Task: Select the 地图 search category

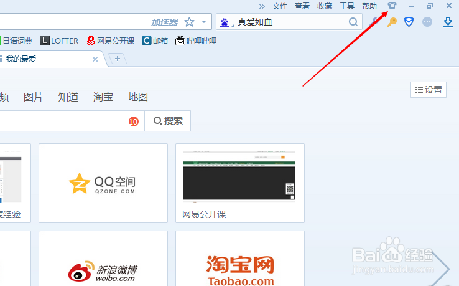Action: point(138,97)
